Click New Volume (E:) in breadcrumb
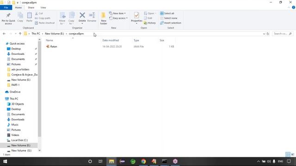This screenshot has height=166, width=296. pyautogui.click(x=55, y=34)
